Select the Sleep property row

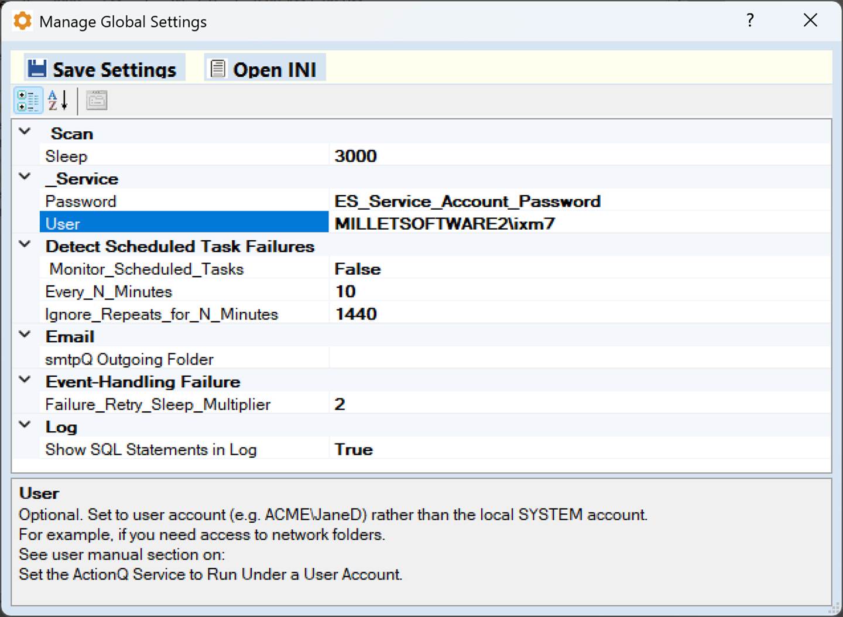pos(435,156)
